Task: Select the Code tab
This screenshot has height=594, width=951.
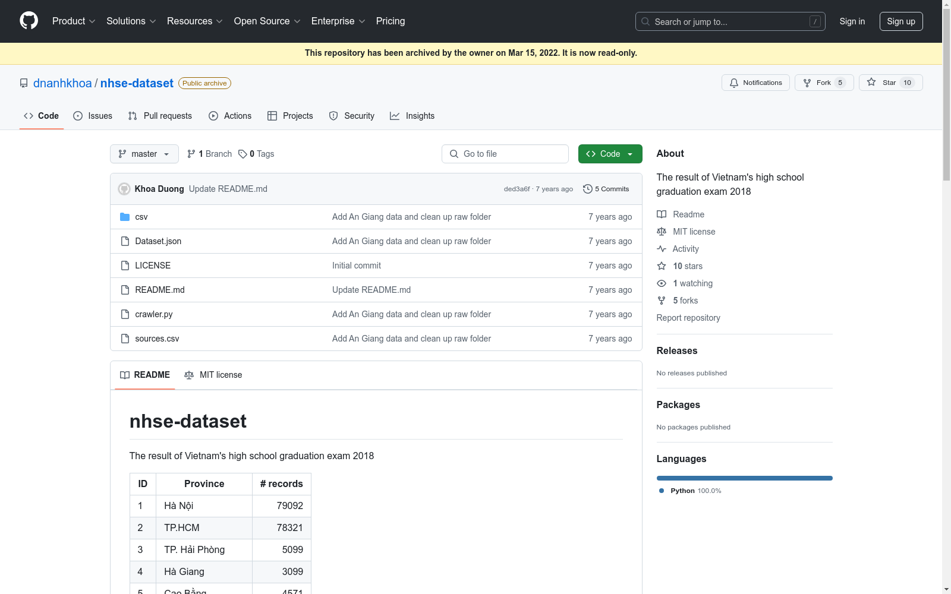Action: 42,116
